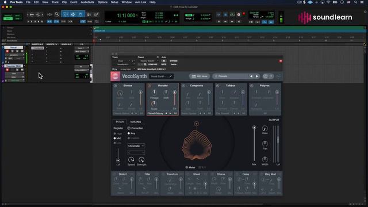The width and height of the screenshot is (368, 207).
Task: Open the File menu
Action: coord(28,2)
